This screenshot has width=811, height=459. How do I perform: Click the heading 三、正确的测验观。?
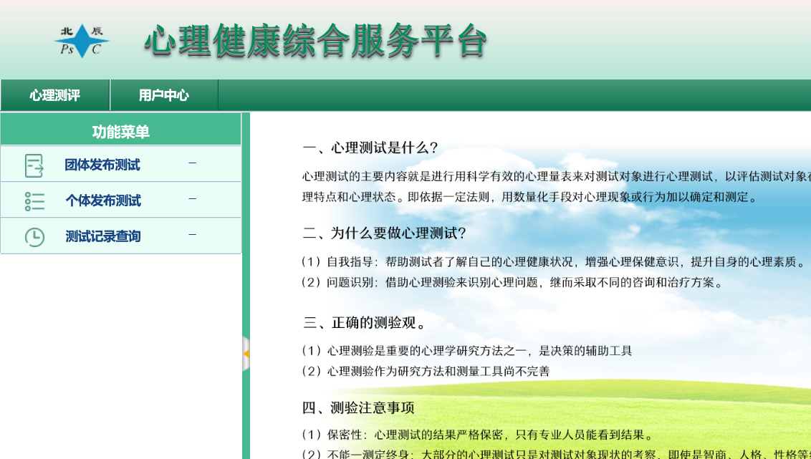coord(365,323)
